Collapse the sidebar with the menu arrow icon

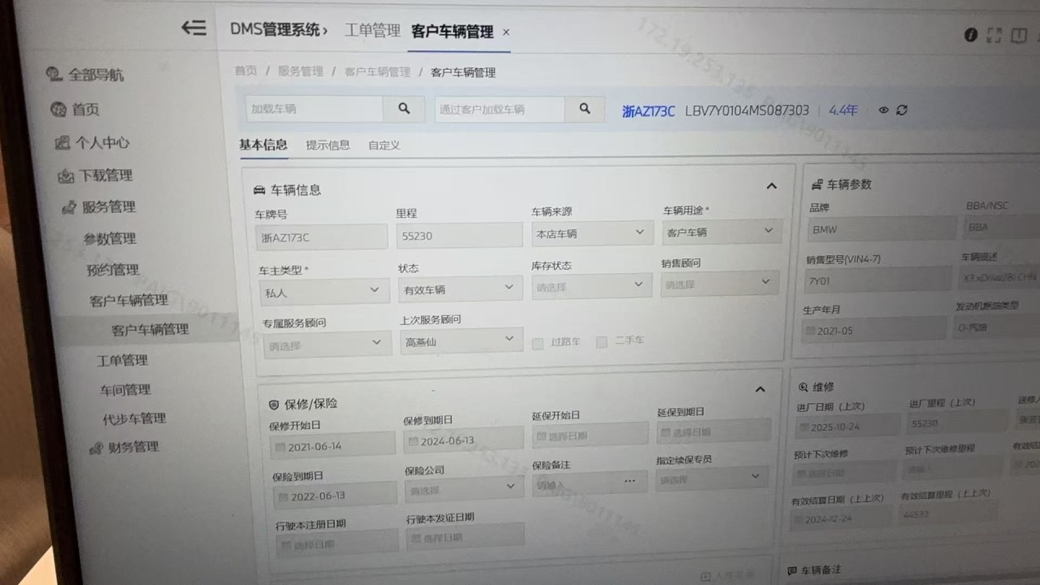click(x=193, y=28)
